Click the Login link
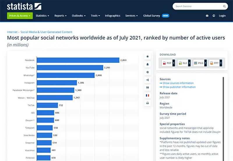Image resolution: width=233 pixels, height=161 pixels. 222,16
